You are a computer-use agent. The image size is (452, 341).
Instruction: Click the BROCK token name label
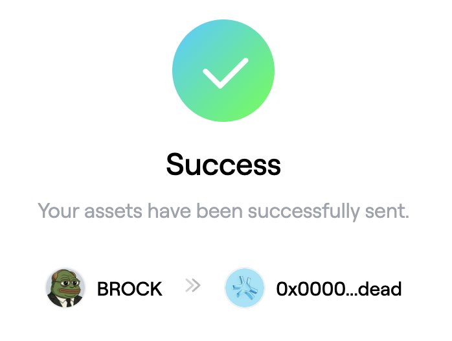pyautogui.click(x=130, y=288)
